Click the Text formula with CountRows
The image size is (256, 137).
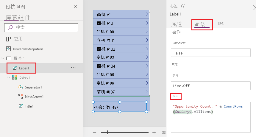pyautogui.click(x=211, y=117)
